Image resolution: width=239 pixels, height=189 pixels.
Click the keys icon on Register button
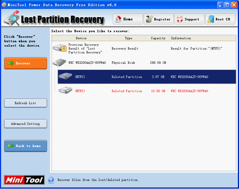coord(149,19)
